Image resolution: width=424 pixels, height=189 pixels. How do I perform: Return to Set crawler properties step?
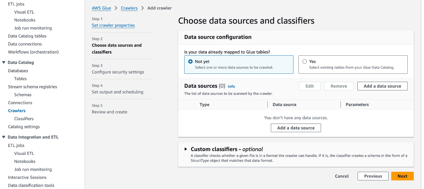click(113, 25)
